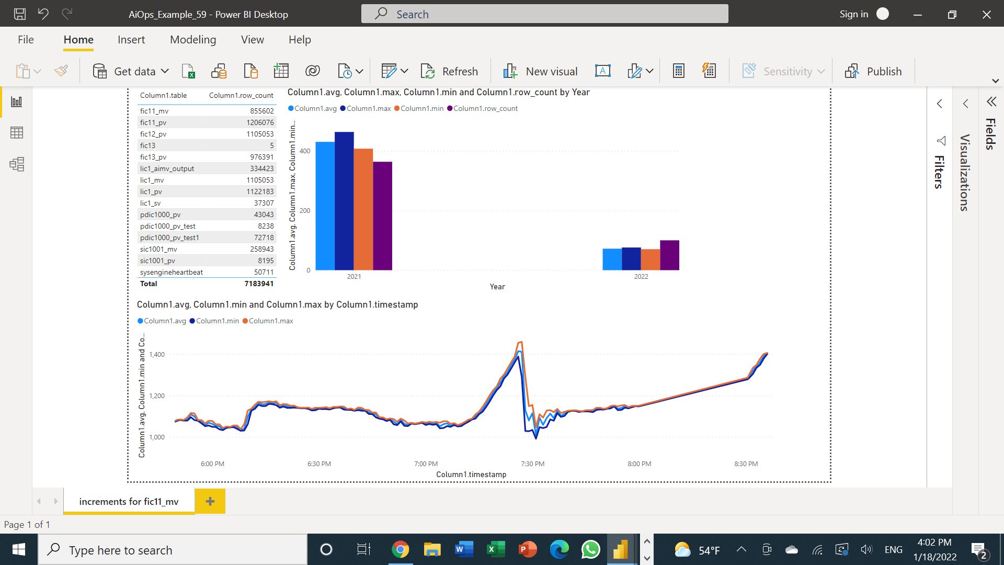
Task: Switch to the Insert ribbon tab
Action: pos(131,40)
